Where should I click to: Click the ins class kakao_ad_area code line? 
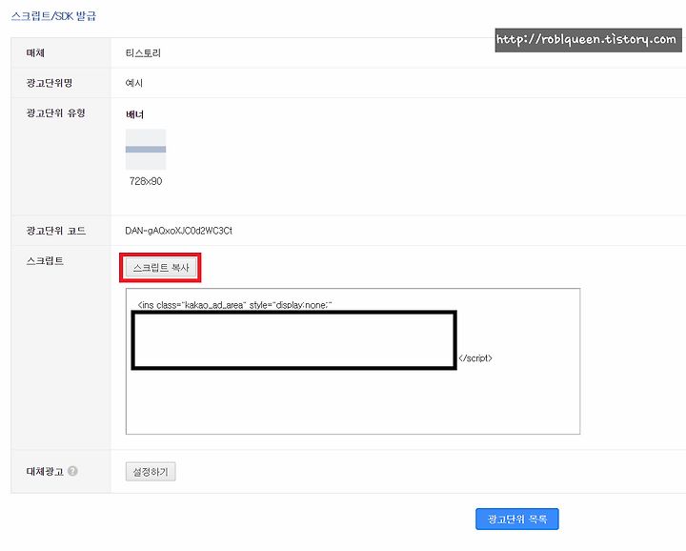click(x=235, y=305)
